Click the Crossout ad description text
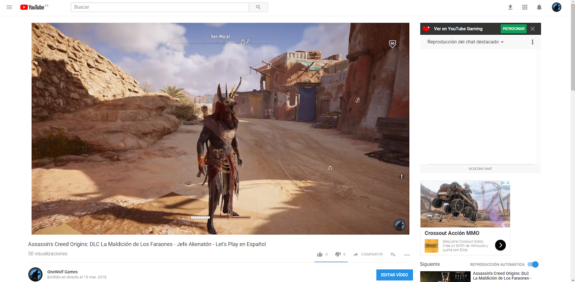Viewport: 575px width, 282px height. tap(465, 246)
